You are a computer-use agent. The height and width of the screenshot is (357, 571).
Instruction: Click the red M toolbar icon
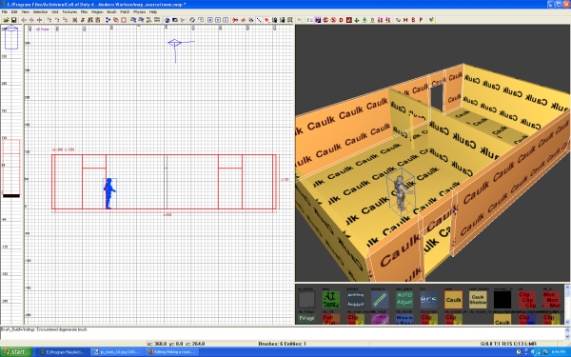point(405,20)
